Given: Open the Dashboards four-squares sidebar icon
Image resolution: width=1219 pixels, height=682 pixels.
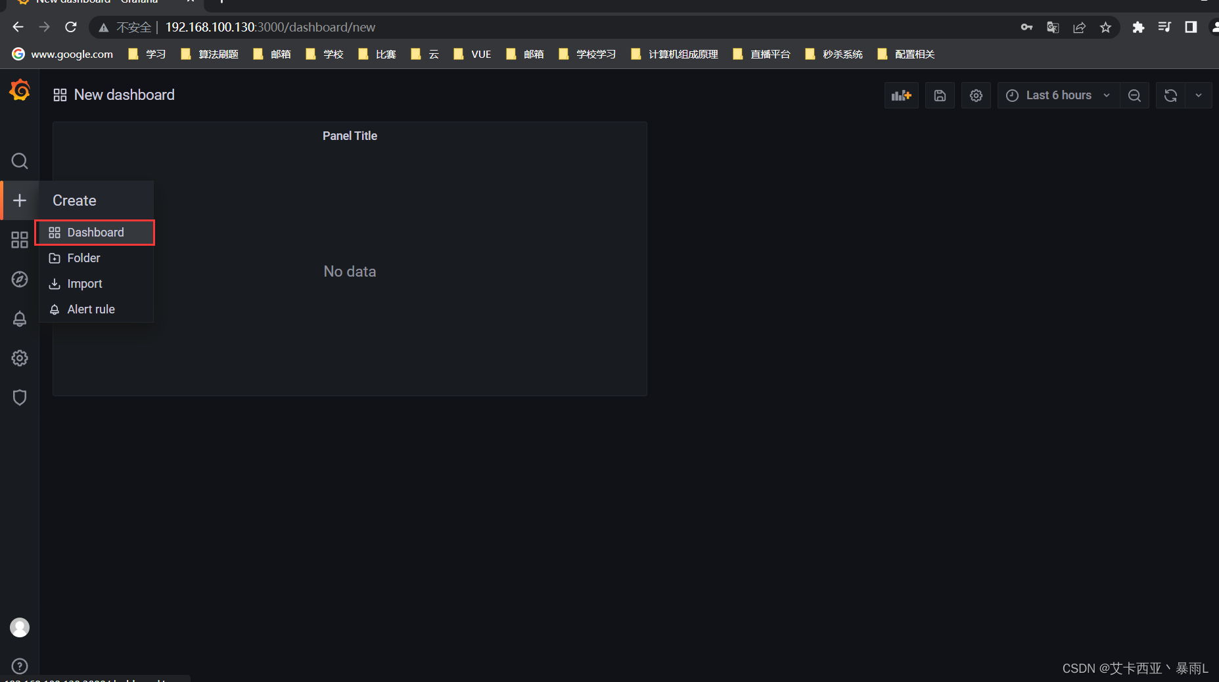Looking at the screenshot, I should coord(20,240).
